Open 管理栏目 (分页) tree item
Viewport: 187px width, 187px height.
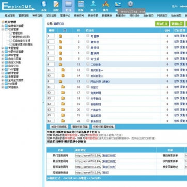click(x=21, y=37)
